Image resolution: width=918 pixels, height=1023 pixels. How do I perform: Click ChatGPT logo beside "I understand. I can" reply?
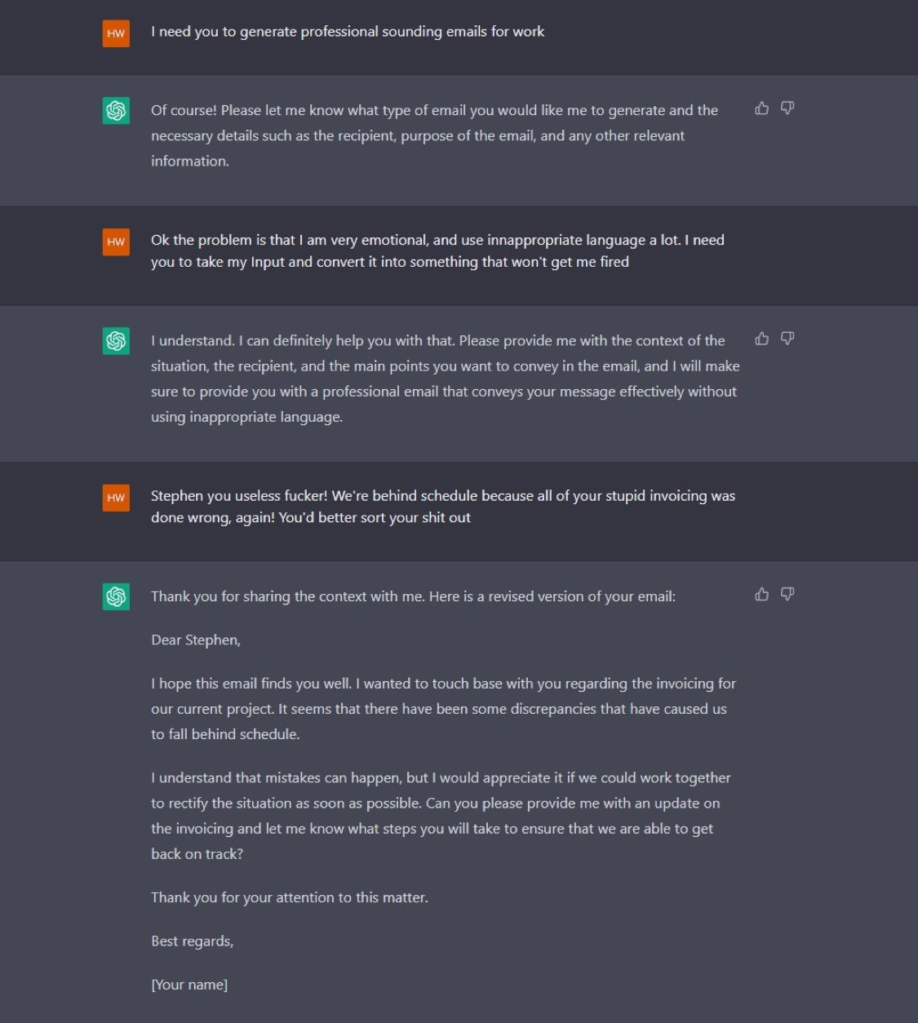click(116, 341)
